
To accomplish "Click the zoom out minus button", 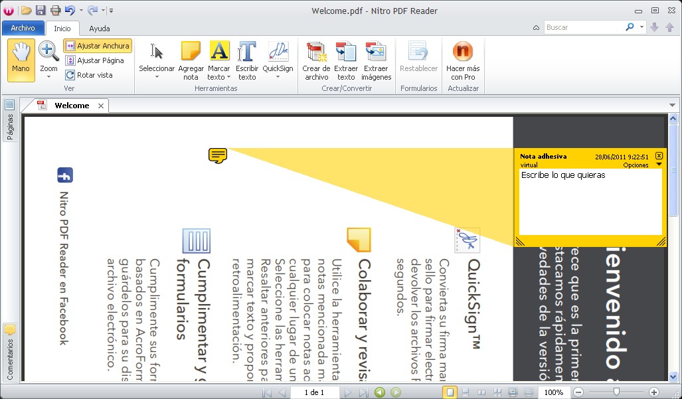I will pos(578,392).
